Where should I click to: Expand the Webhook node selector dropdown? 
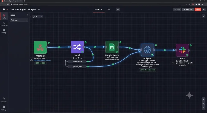coord(19,20)
